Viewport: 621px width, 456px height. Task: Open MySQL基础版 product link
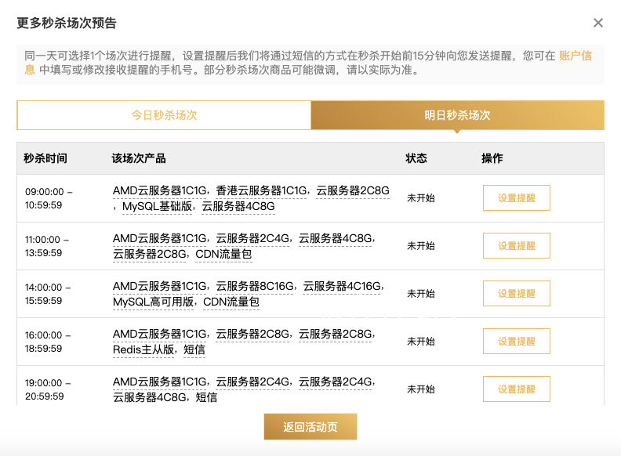coord(158,207)
